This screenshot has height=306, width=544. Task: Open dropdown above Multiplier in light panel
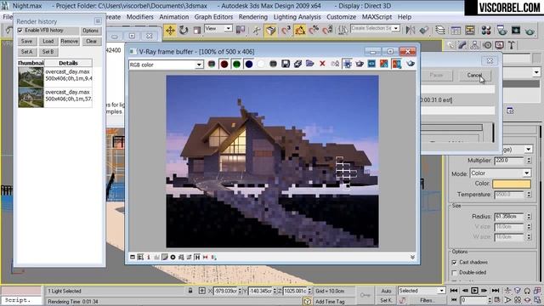point(528,150)
